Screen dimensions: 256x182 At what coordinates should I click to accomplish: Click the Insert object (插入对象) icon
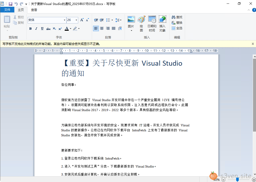point(162,20)
